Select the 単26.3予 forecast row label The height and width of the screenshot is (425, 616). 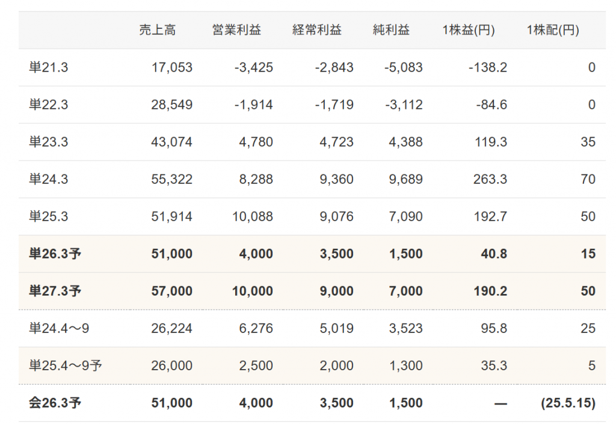point(55,254)
